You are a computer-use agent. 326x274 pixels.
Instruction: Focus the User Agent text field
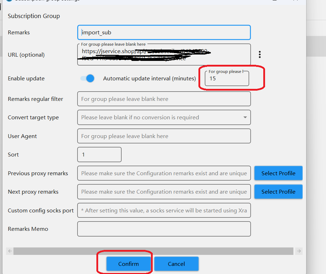coord(164,136)
